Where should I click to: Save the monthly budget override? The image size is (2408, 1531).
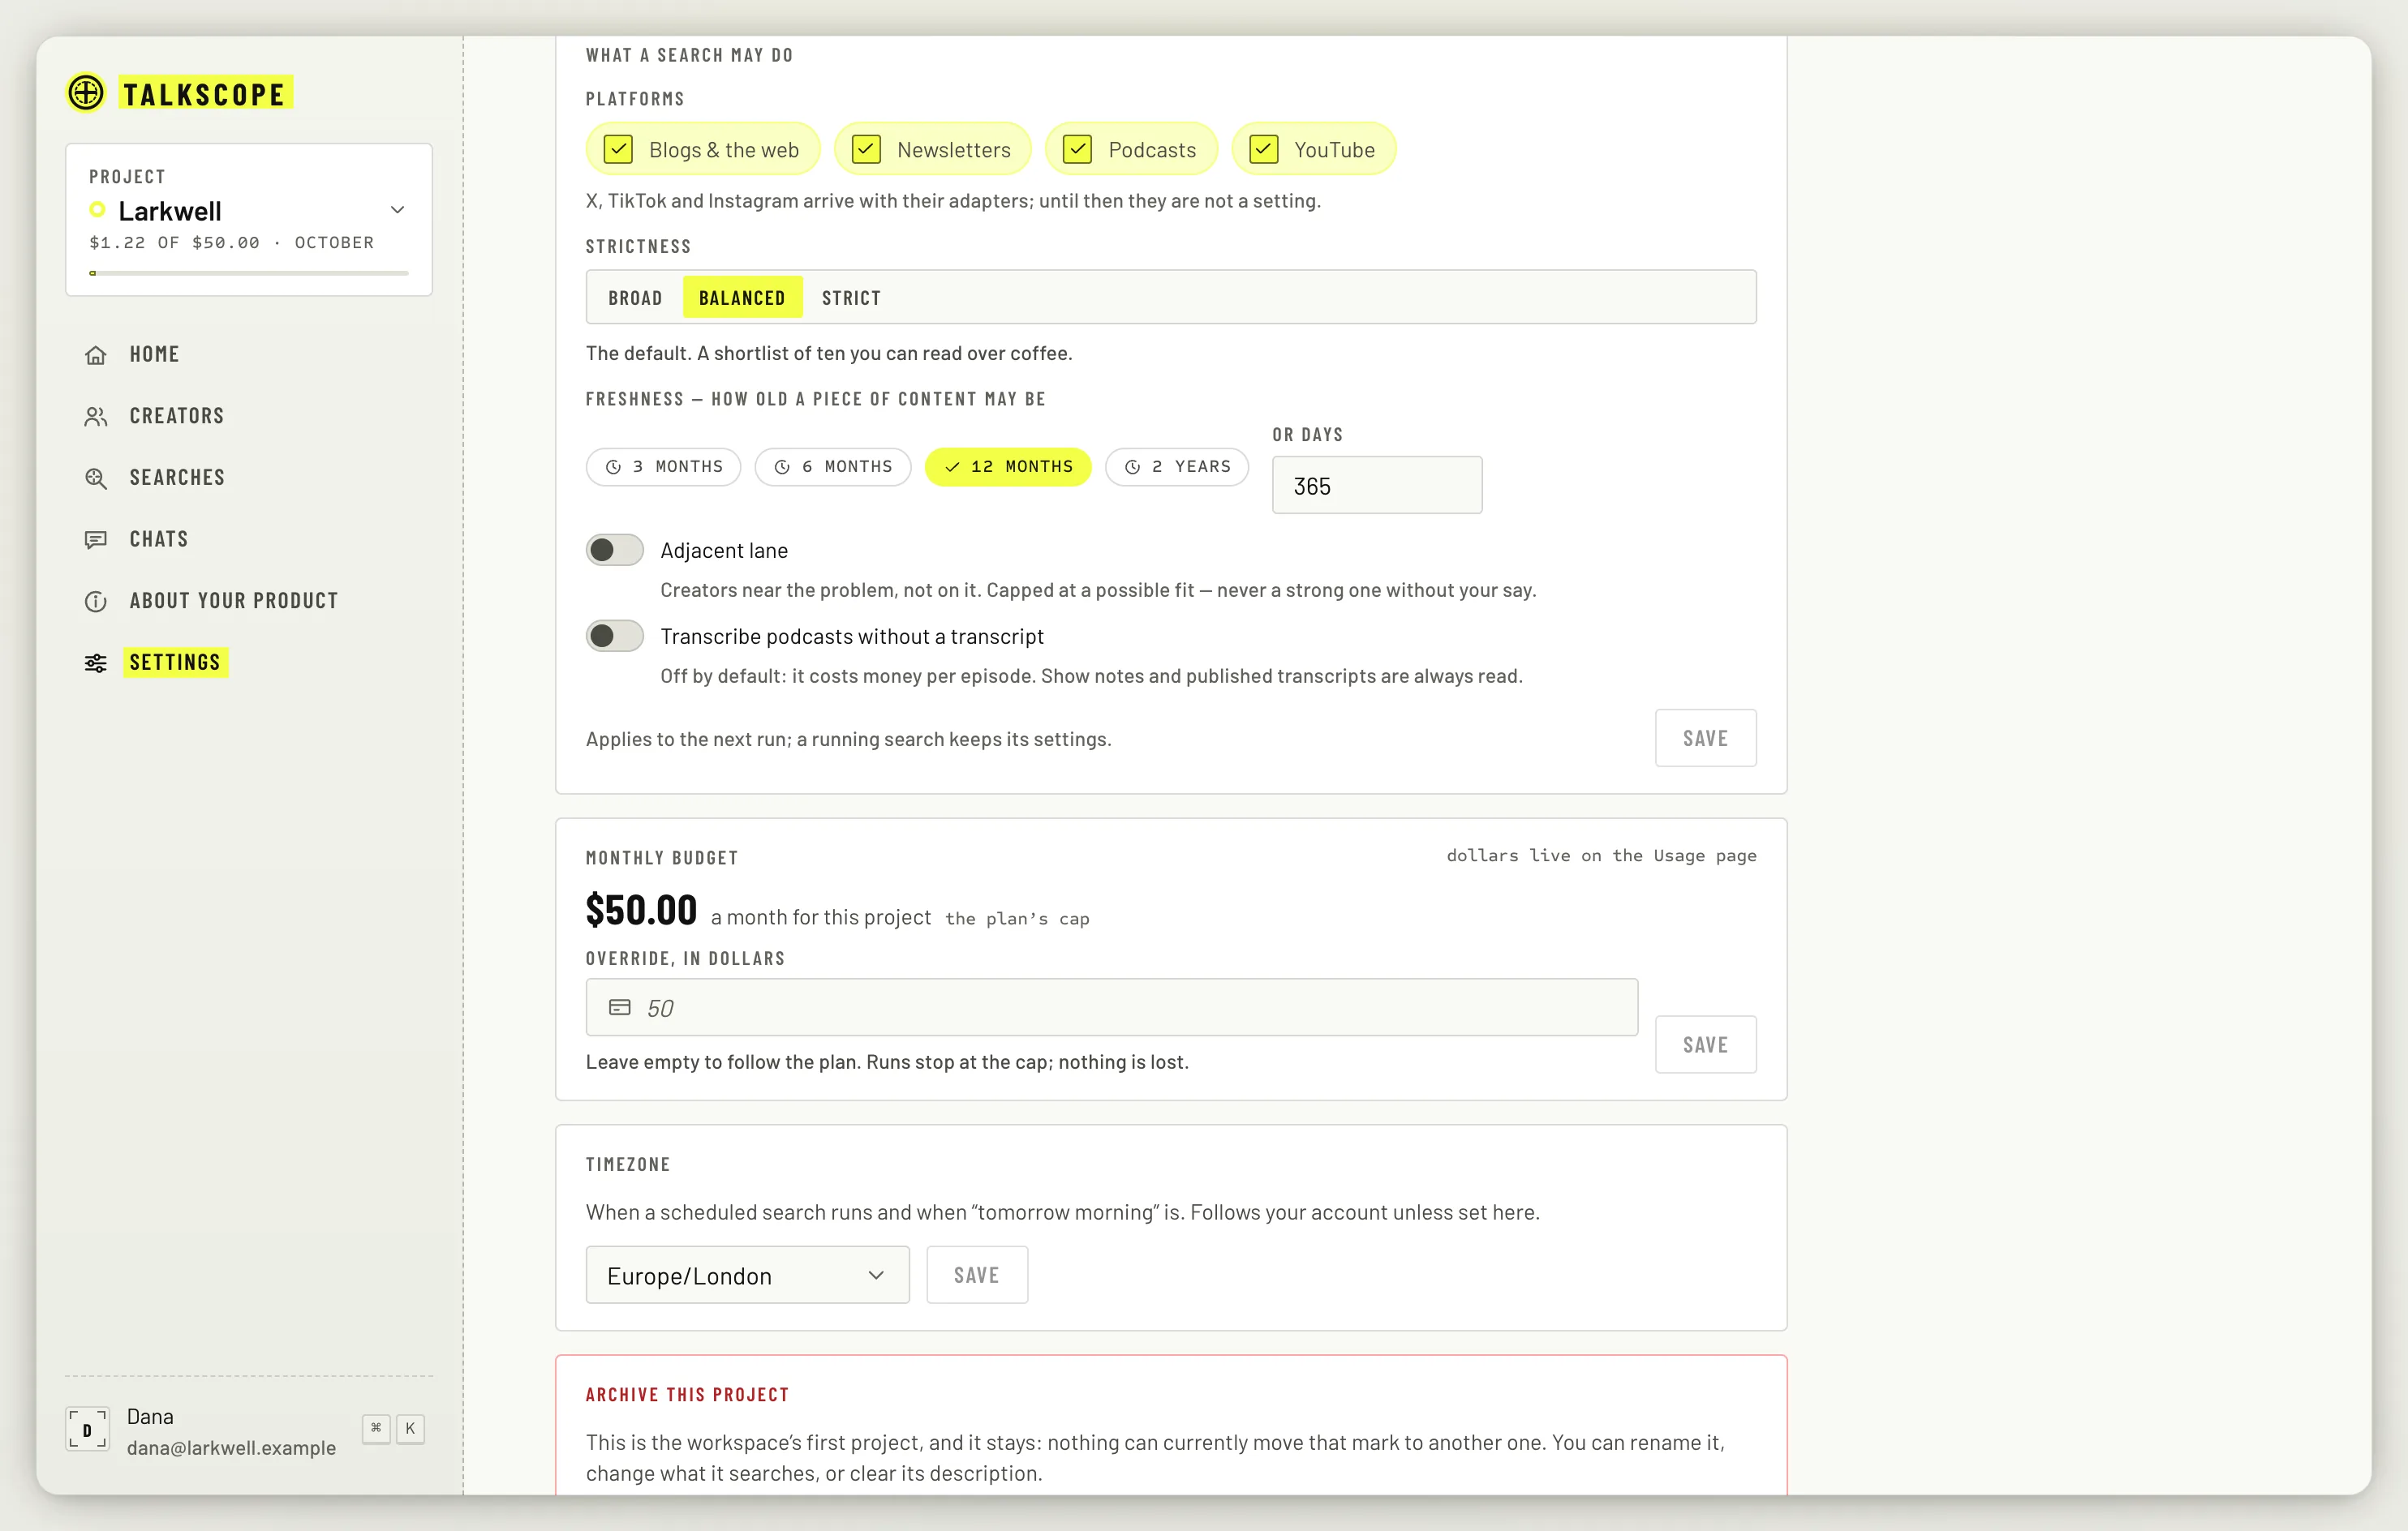pos(1705,1045)
